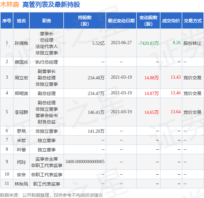This screenshot has width=204, height=198.
Task: Click the holding value 5.52亿
Action: [98, 43]
